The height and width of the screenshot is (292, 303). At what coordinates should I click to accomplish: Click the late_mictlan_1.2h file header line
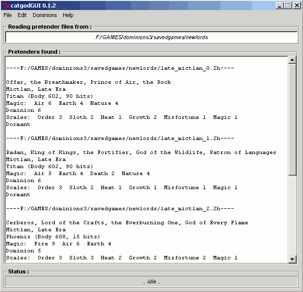pyautogui.click(x=113, y=138)
